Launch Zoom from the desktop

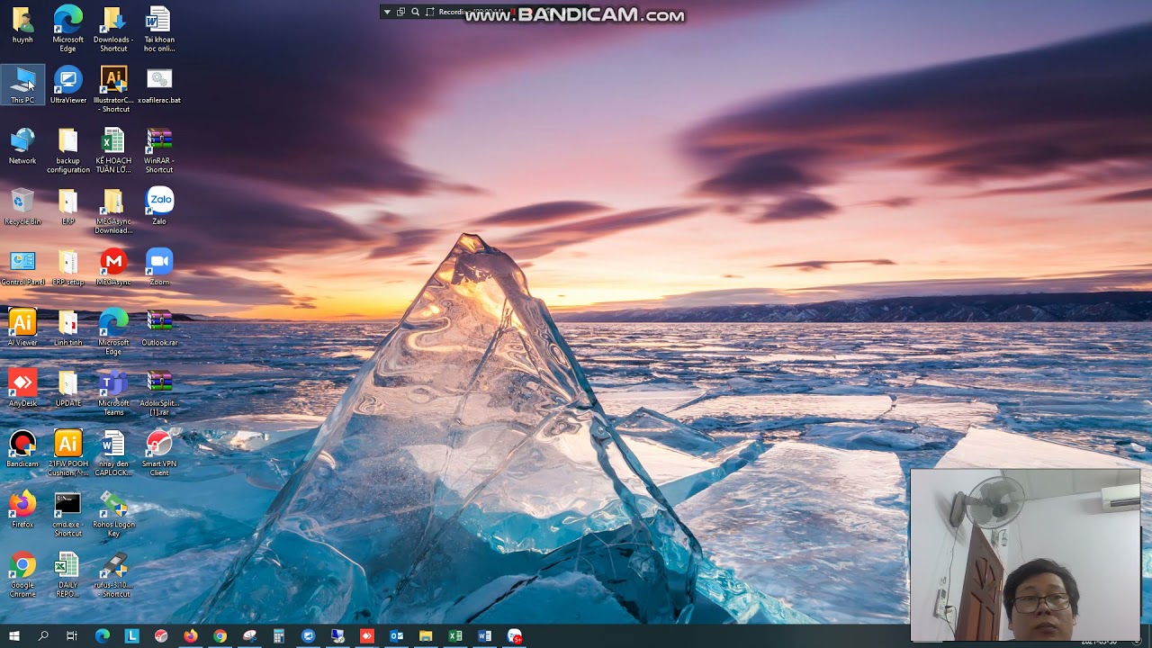pyautogui.click(x=159, y=267)
